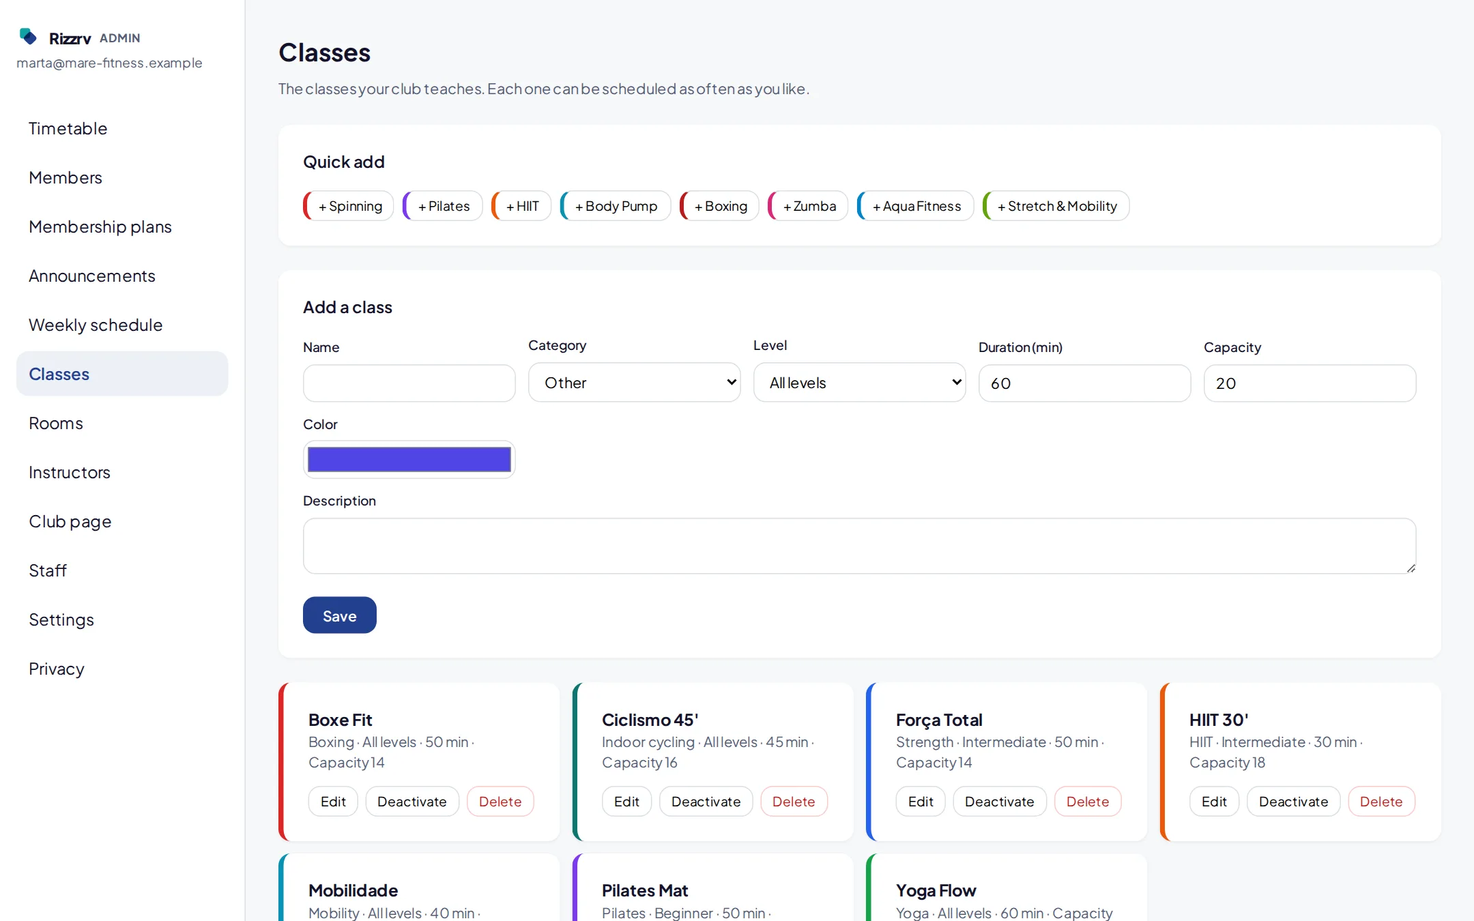
Task: Go to Members section
Action: click(122, 177)
